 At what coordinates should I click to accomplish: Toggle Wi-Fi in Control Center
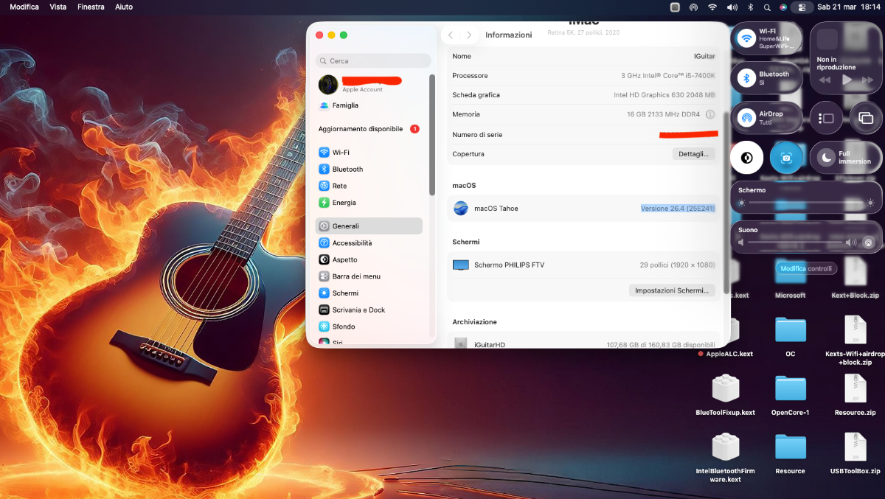point(747,39)
